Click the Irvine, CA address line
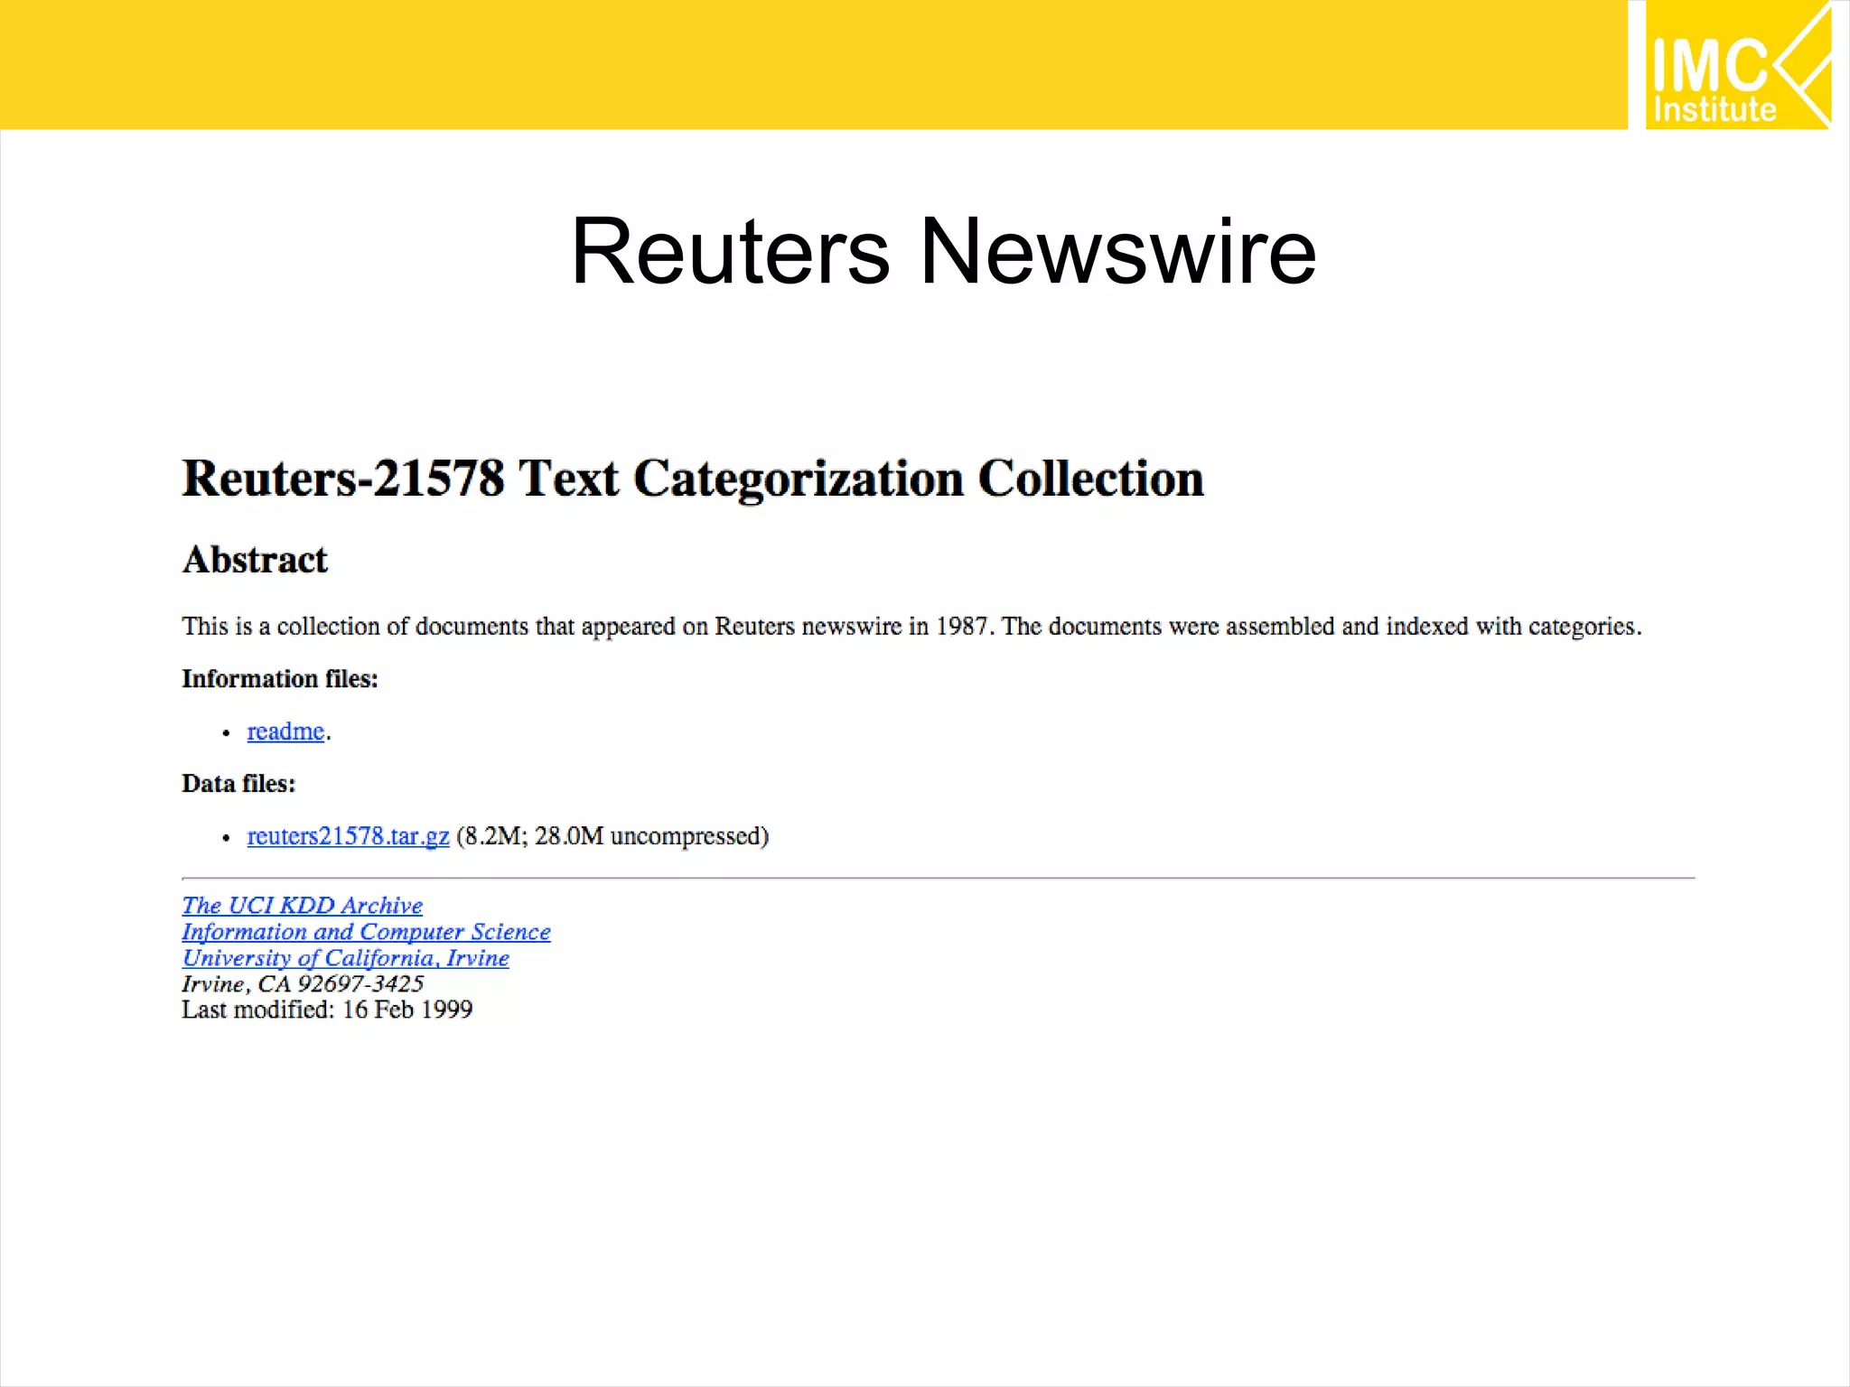Viewport: 1850px width, 1387px height. [x=303, y=984]
